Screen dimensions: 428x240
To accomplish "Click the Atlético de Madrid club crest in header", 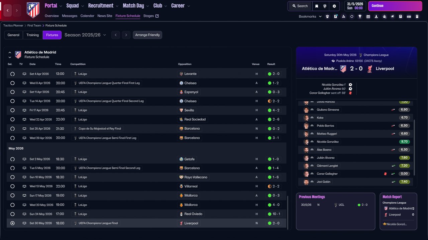I will point(33,10).
